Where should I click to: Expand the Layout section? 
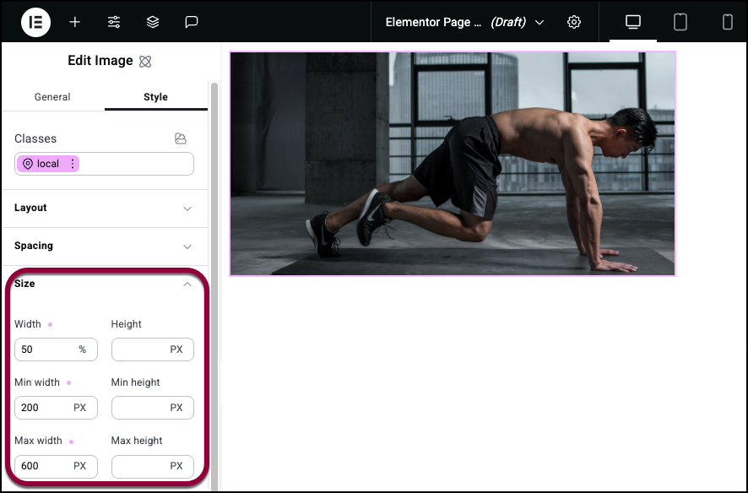104,208
